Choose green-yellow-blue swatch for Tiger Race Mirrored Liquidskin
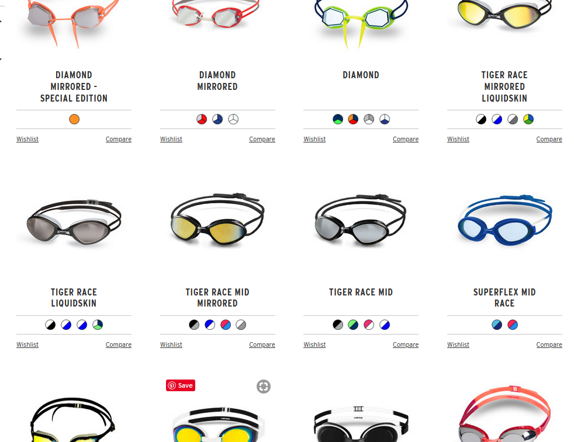574x442 pixels. [x=528, y=119]
